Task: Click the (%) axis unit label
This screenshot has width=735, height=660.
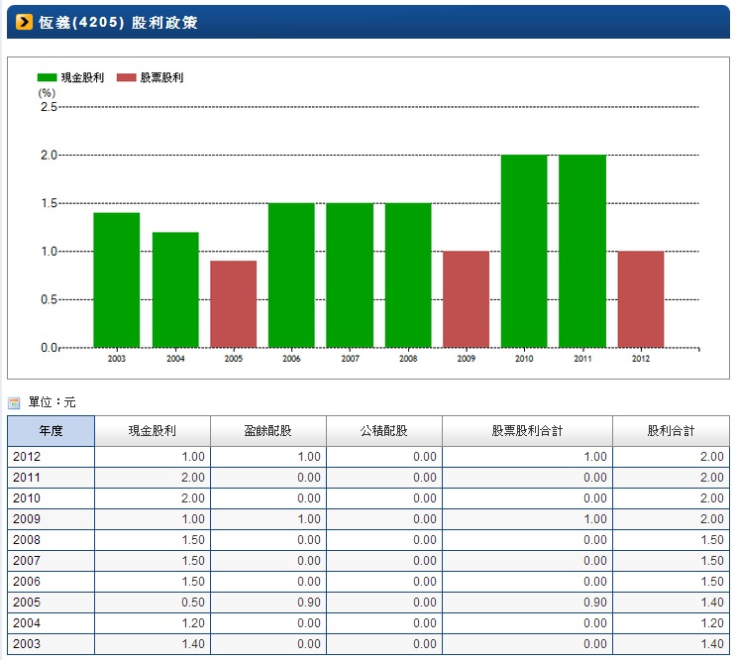Action: click(x=47, y=93)
